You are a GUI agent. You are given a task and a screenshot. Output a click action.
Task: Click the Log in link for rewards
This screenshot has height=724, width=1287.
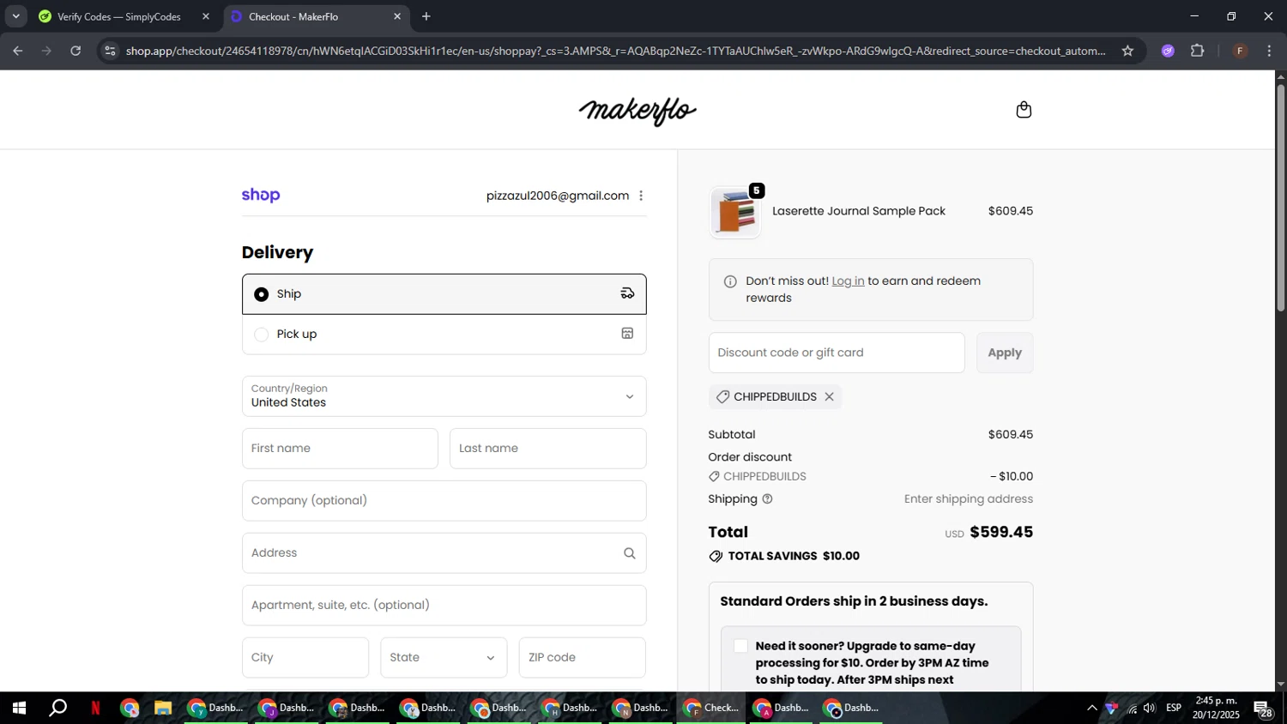[x=848, y=281]
